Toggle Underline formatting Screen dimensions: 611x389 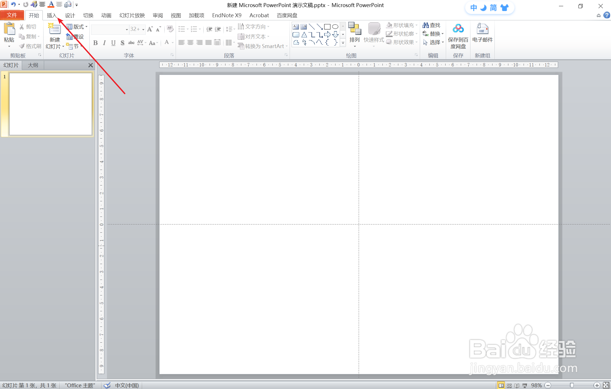(113, 43)
